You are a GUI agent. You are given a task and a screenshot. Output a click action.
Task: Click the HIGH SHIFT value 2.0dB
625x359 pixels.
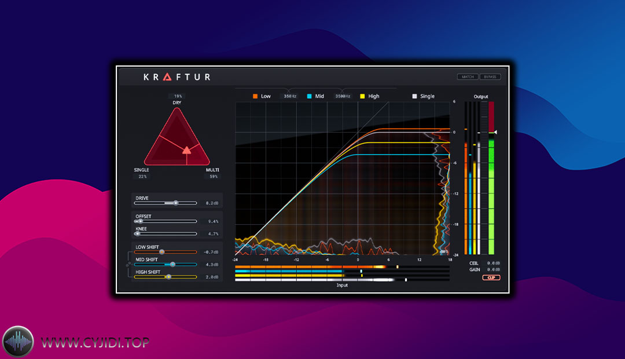coord(212,277)
